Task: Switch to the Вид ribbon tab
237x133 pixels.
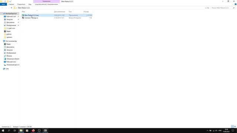Action: click(x=30, y=4)
